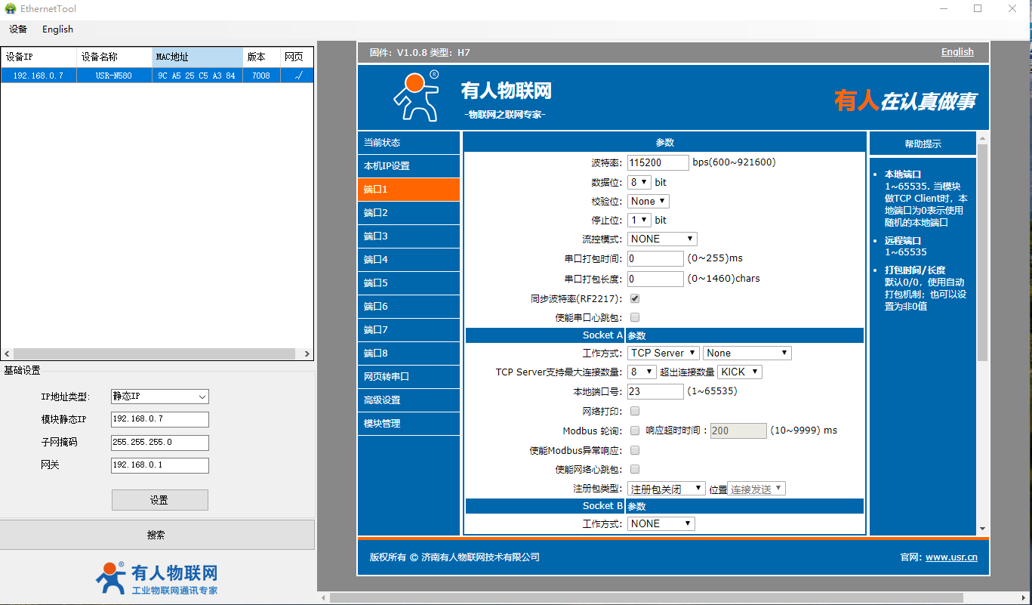Viewport: 1032px width, 605px height.
Task: Click the 搜索 search button
Action: 156,535
